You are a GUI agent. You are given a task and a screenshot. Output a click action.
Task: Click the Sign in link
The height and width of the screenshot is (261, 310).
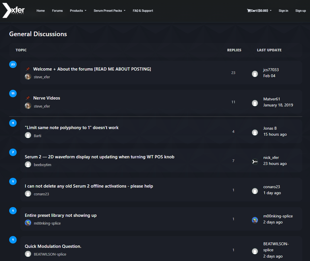pos(283,11)
